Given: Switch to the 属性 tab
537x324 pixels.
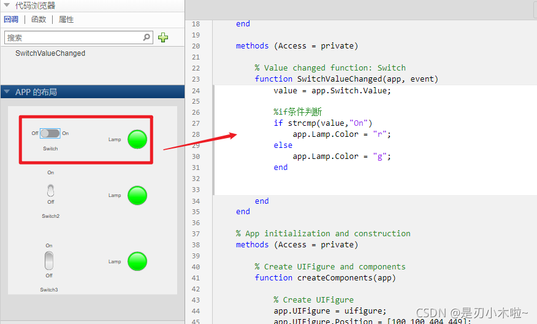Looking at the screenshot, I should (x=66, y=20).
